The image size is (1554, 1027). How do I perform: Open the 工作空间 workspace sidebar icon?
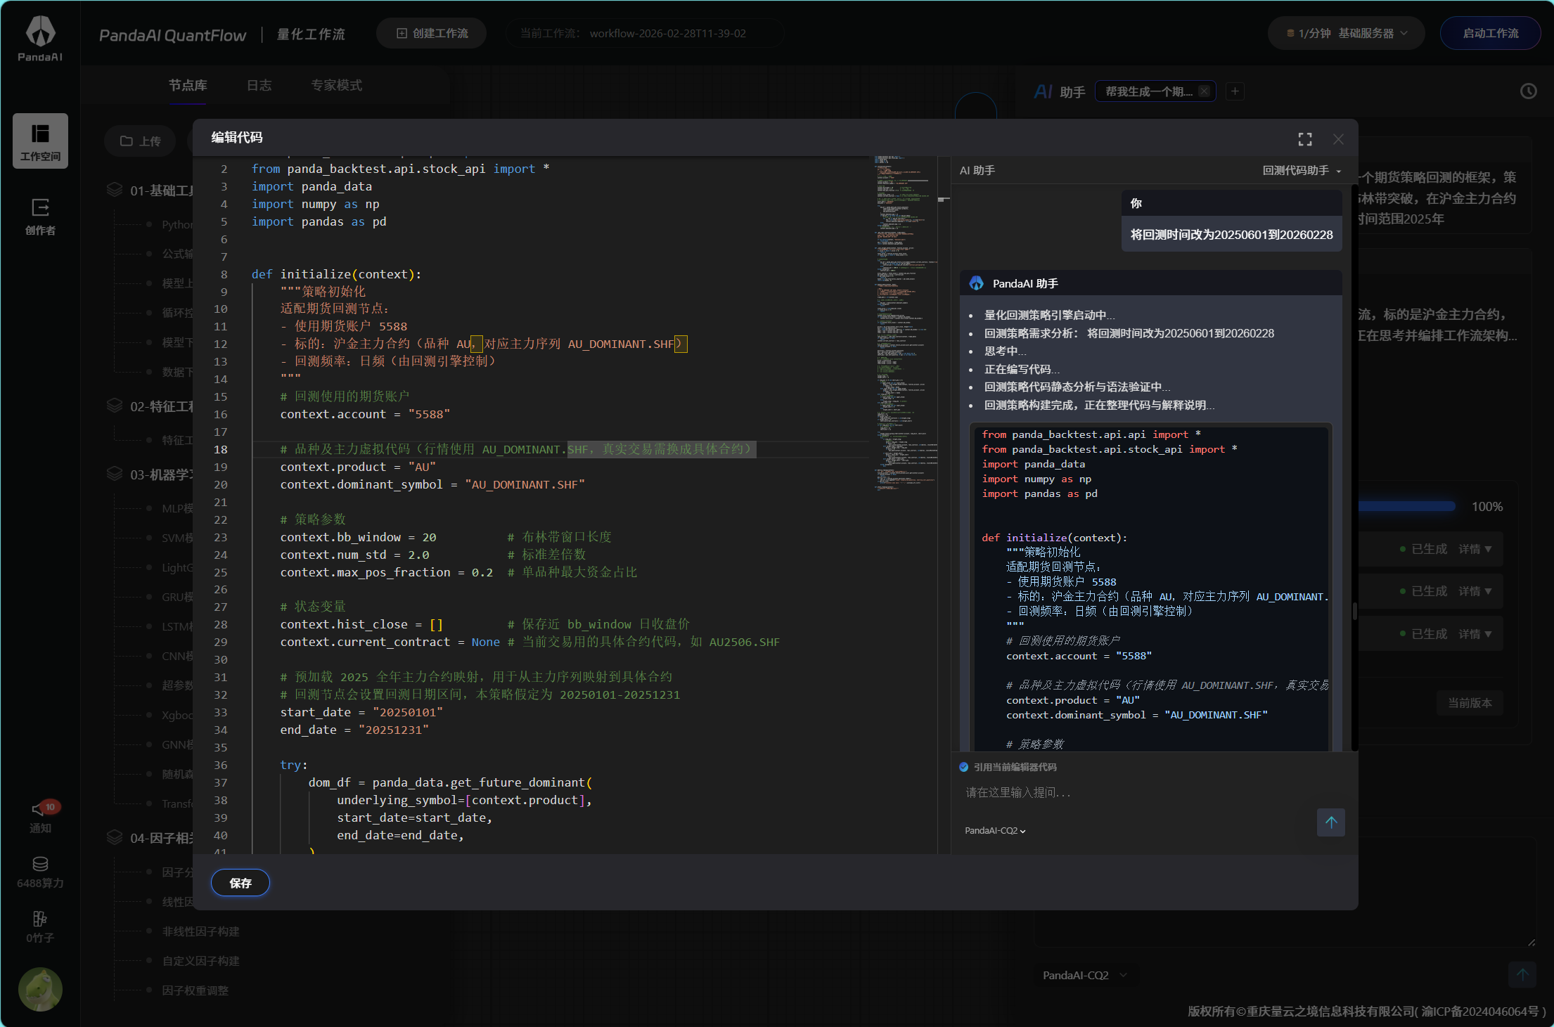pos(40,141)
